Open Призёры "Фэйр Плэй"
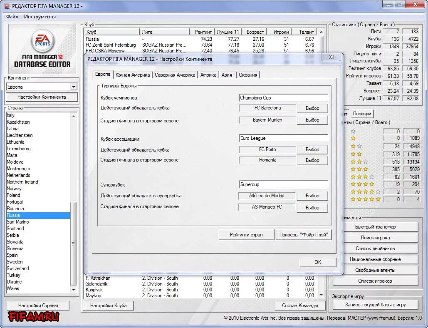The width and height of the screenshot is (428, 328). tap(304, 235)
